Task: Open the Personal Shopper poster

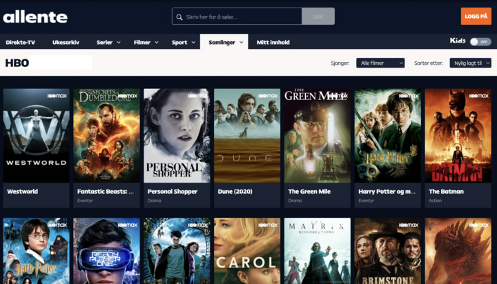Action: [x=177, y=136]
